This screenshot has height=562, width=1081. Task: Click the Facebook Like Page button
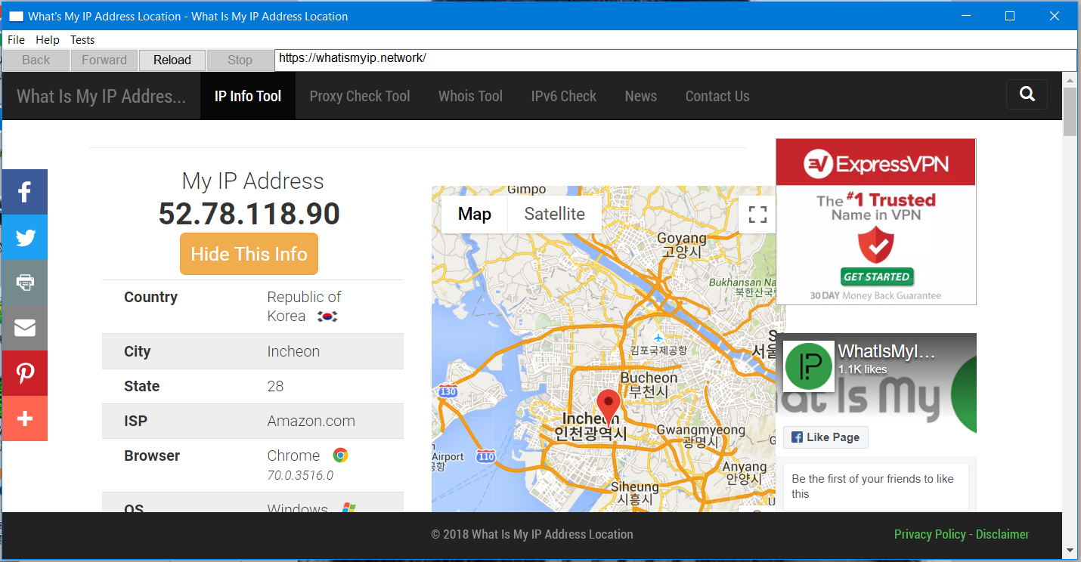pyautogui.click(x=825, y=437)
